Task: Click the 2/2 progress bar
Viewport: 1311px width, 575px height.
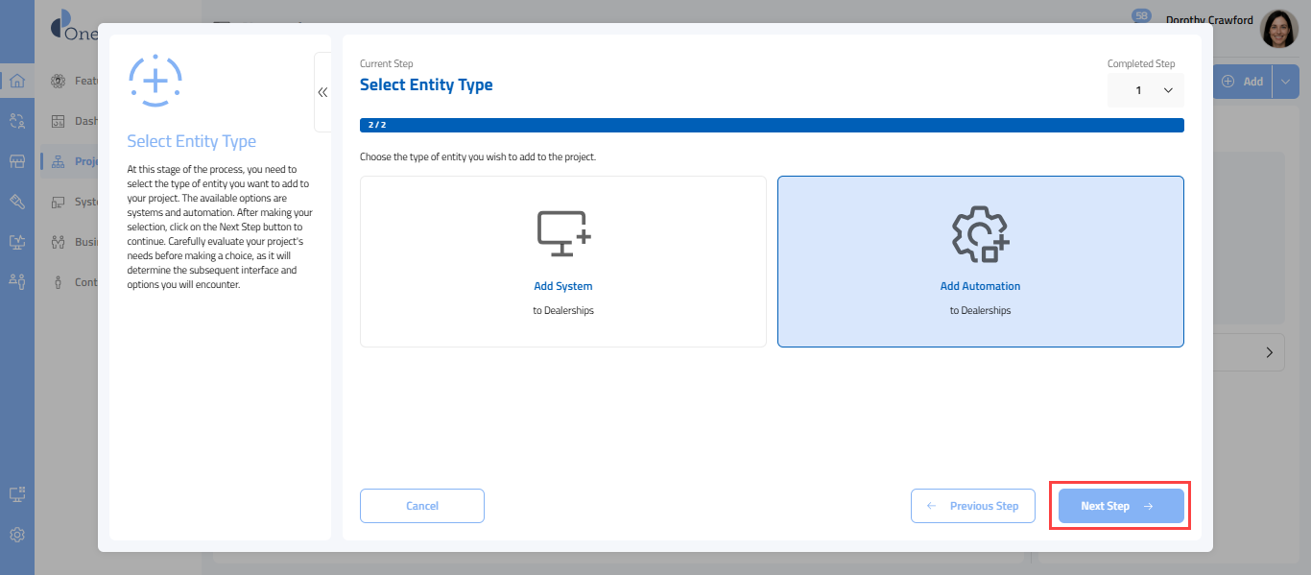Action: coord(772,125)
